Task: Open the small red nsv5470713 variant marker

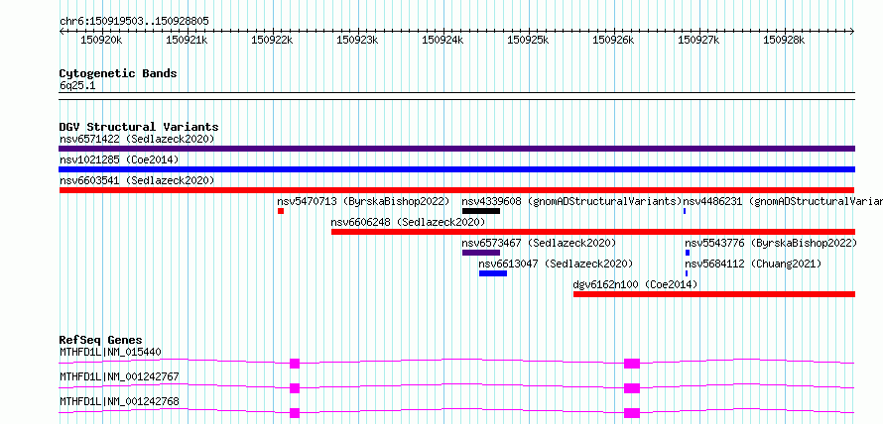Action: pyautogui.click(x=281, y=211)
